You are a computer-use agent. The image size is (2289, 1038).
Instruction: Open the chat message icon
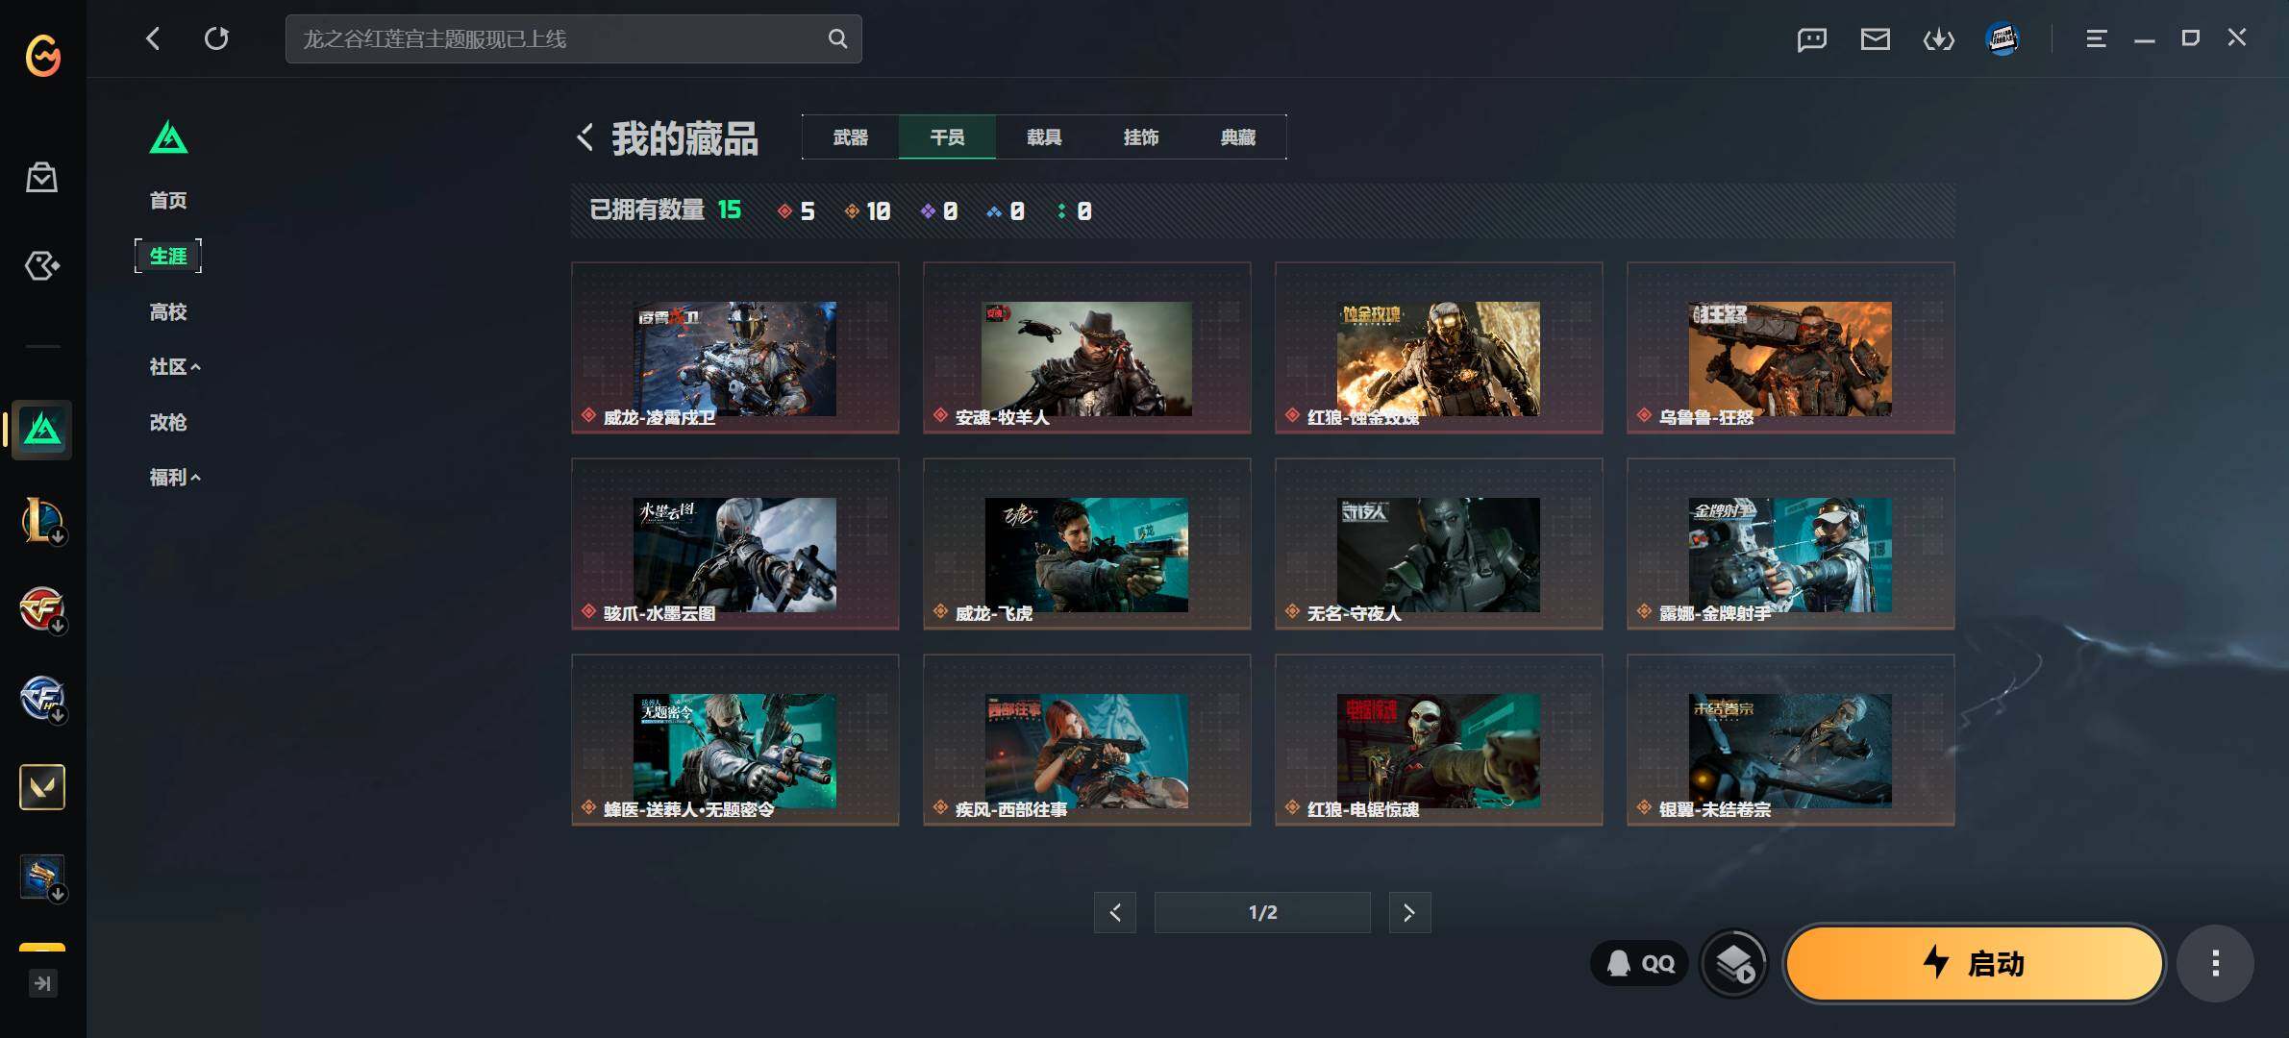tap(1811, 38)
